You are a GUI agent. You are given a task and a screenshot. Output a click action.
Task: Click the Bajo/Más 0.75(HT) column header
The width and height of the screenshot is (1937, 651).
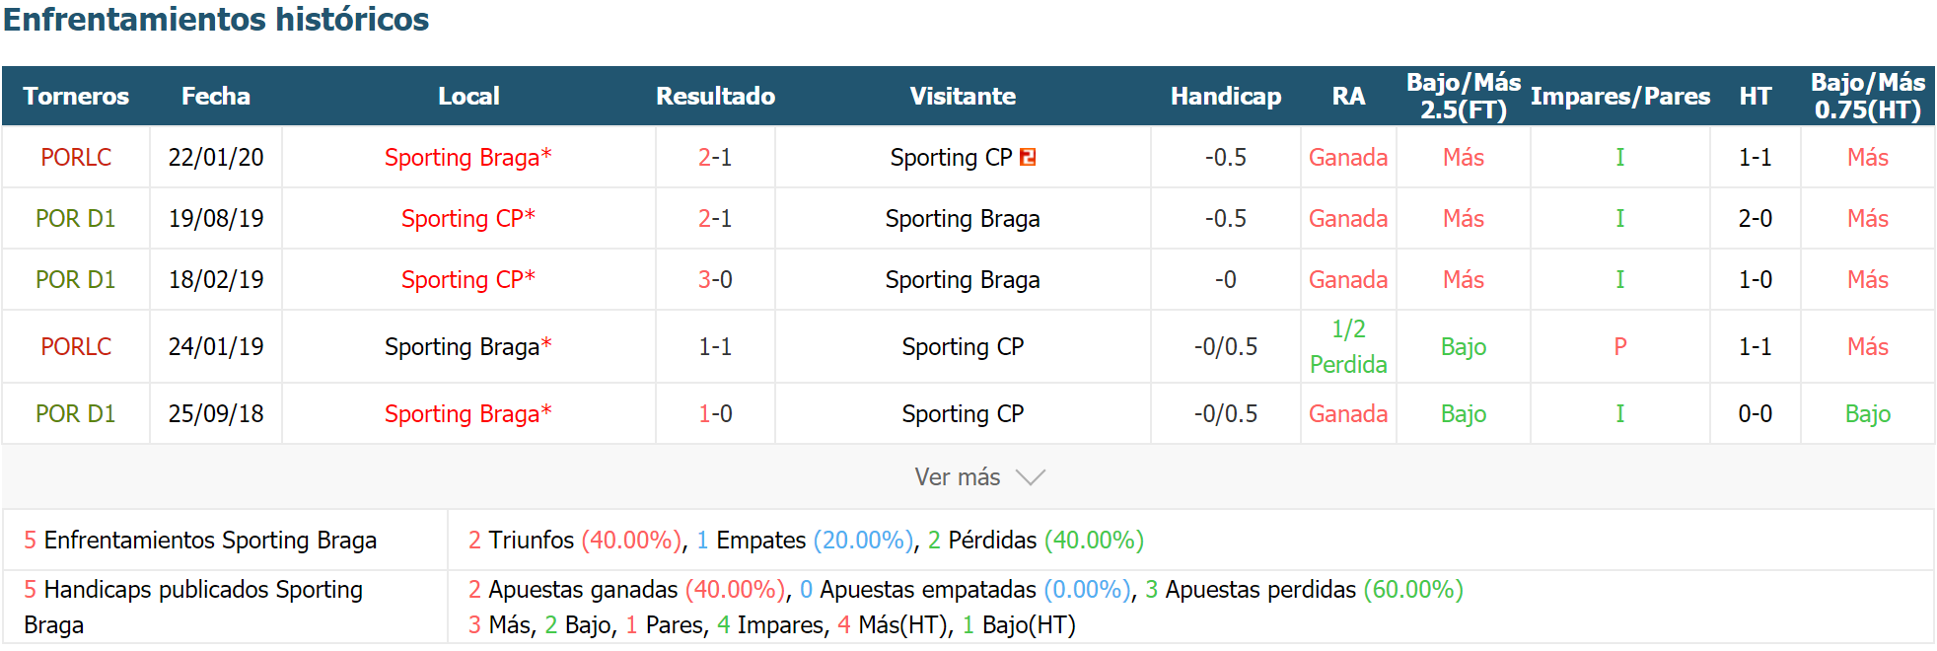(1868, 96)
